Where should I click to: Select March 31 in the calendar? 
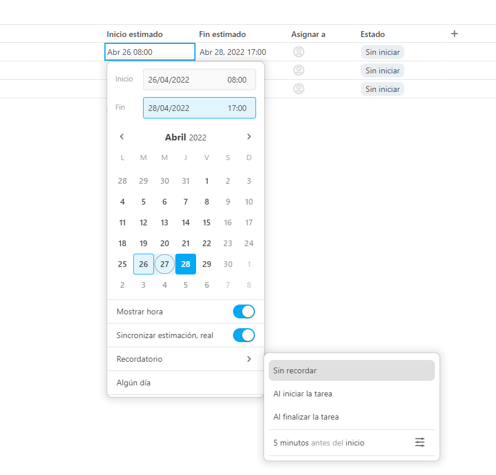tap(186, 181)
